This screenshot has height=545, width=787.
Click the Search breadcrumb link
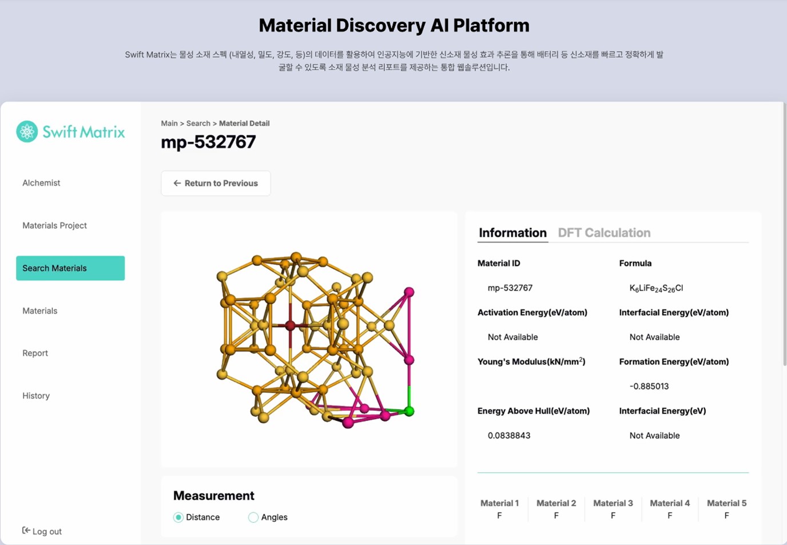[x=198, y=123]
